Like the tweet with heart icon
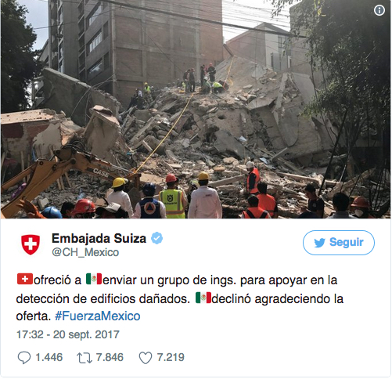 click(x=146, y=358)
